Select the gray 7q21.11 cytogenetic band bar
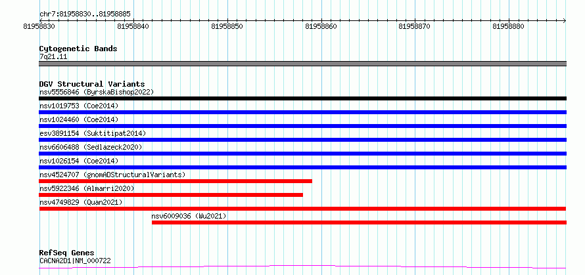The height and width of the screenshot is (275, 585). click(302, 64)
